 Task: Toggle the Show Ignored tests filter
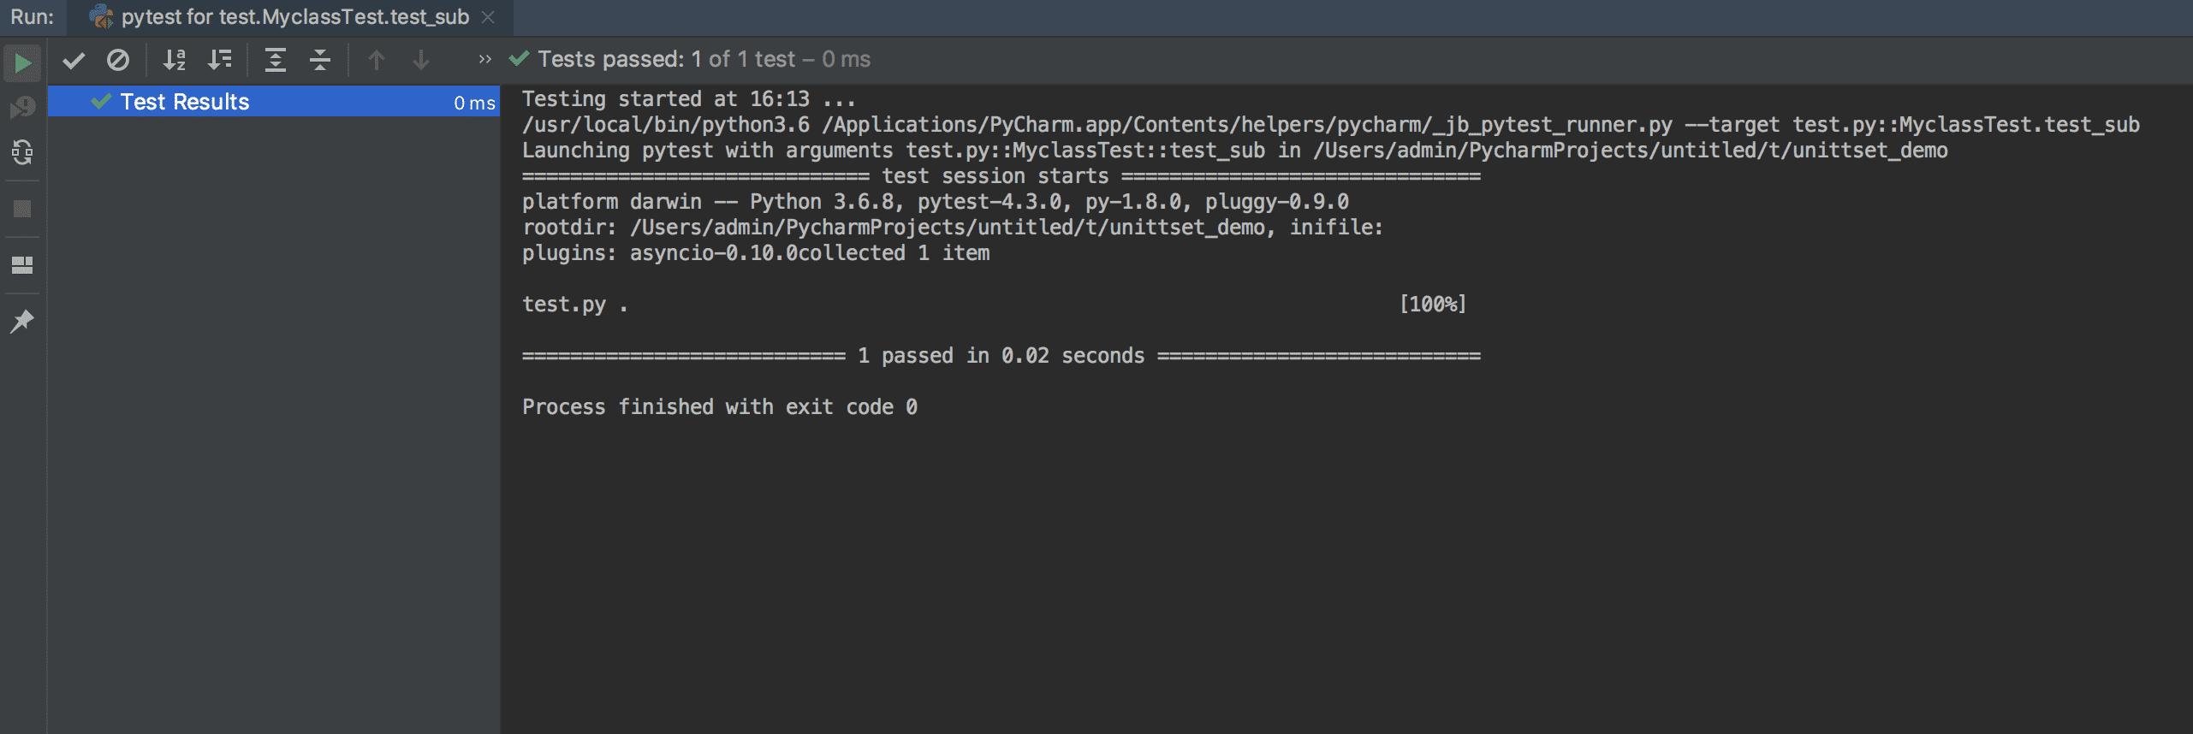pos(118,60)
